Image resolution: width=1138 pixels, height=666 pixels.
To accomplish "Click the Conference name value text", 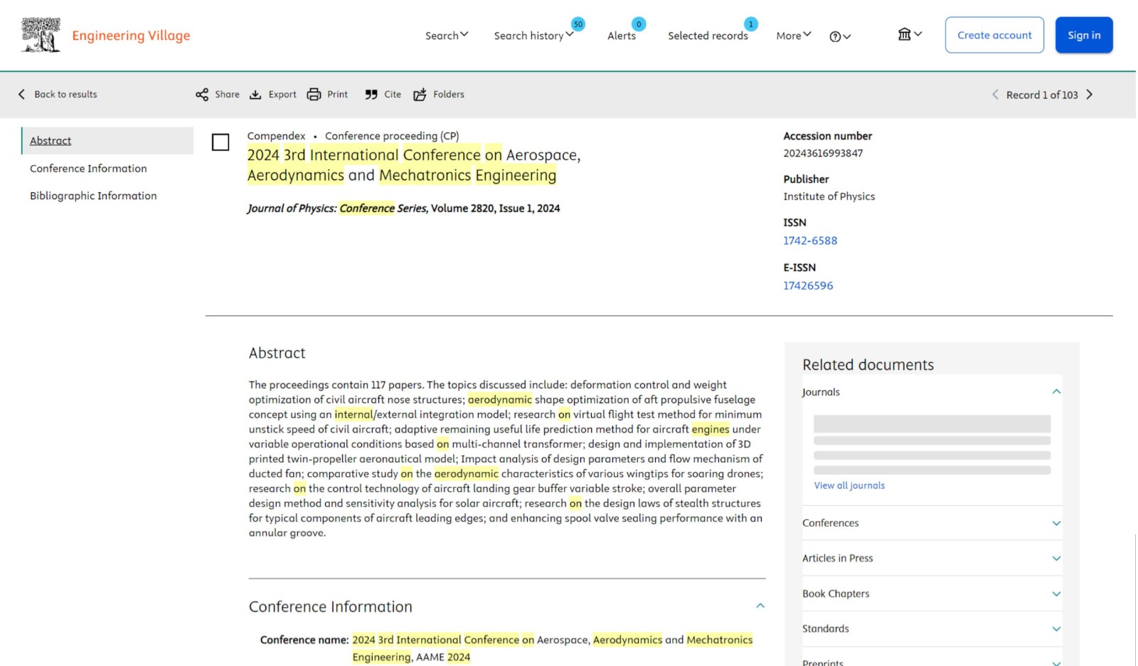I will (552, 648).
